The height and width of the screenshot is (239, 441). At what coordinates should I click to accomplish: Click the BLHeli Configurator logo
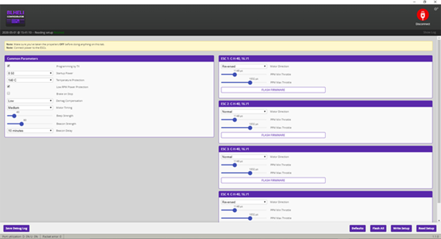coord(15,18)
